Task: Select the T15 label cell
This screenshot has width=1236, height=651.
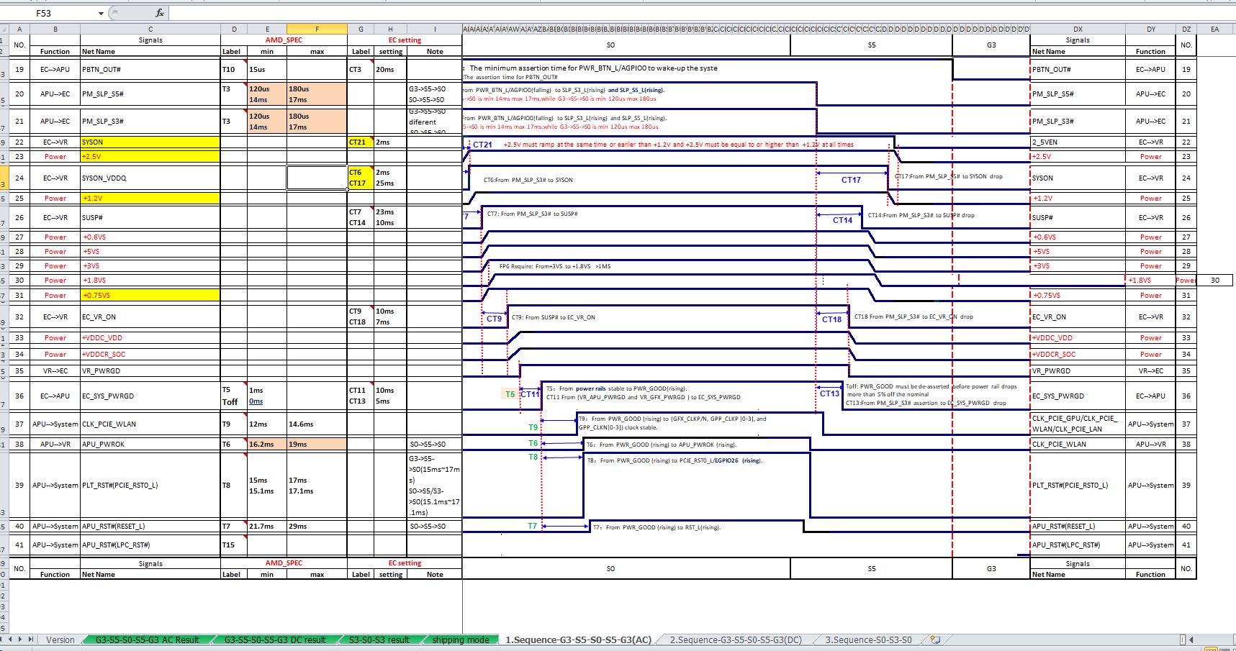Action: 234,545
